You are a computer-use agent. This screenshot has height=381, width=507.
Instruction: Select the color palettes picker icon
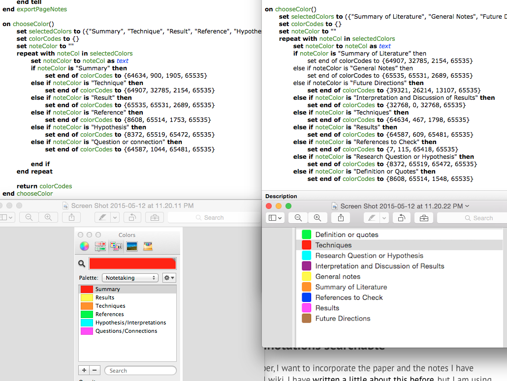116,246
